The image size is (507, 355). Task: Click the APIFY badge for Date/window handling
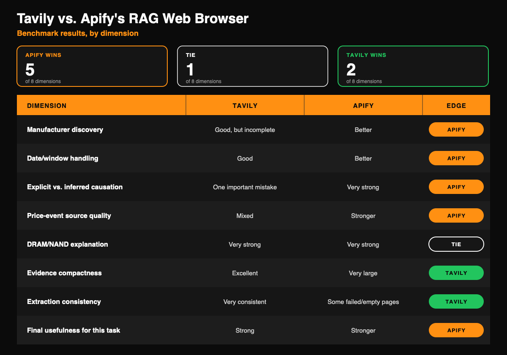(x=456, y=158)
